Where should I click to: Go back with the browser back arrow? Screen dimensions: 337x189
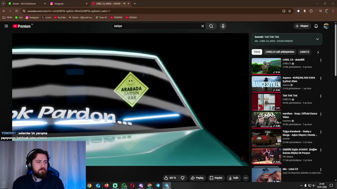[4, 11]
